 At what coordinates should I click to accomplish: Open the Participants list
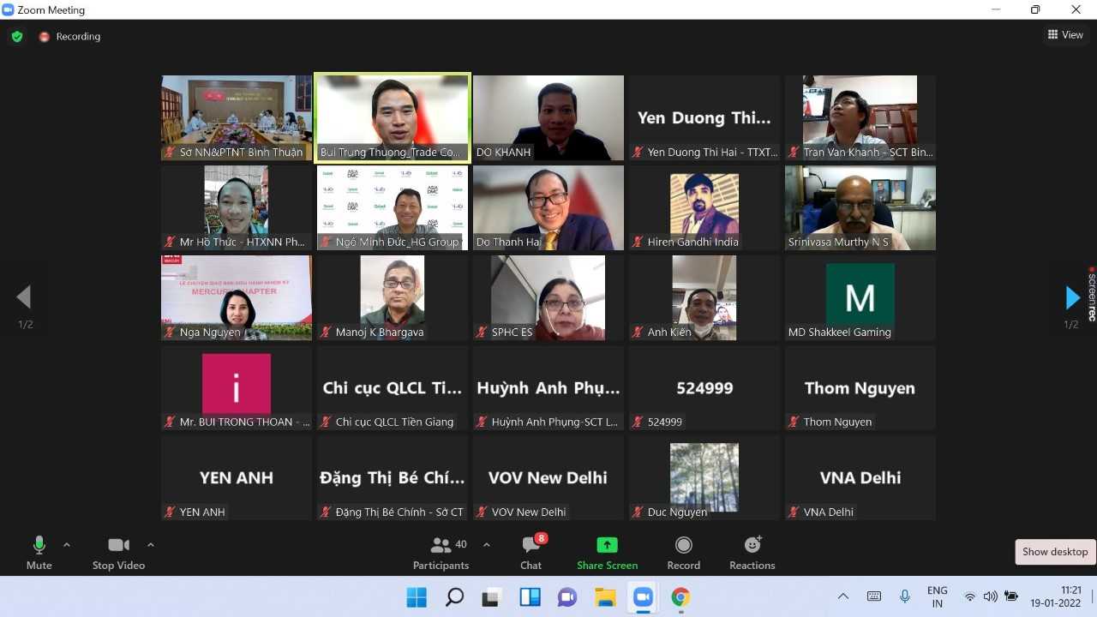click(441, 552)
